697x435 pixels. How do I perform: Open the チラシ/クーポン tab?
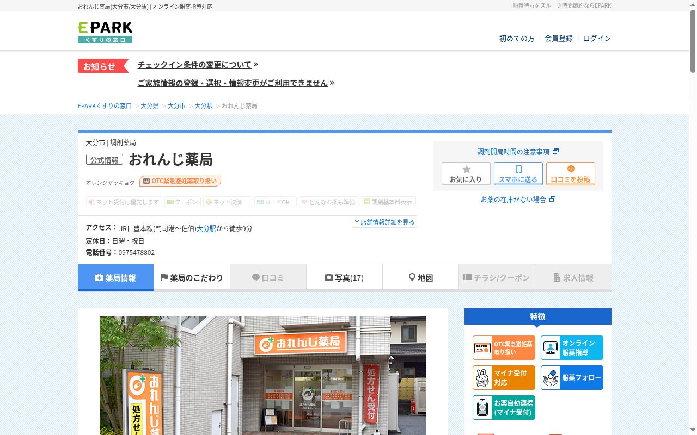(x=497, y=278)
